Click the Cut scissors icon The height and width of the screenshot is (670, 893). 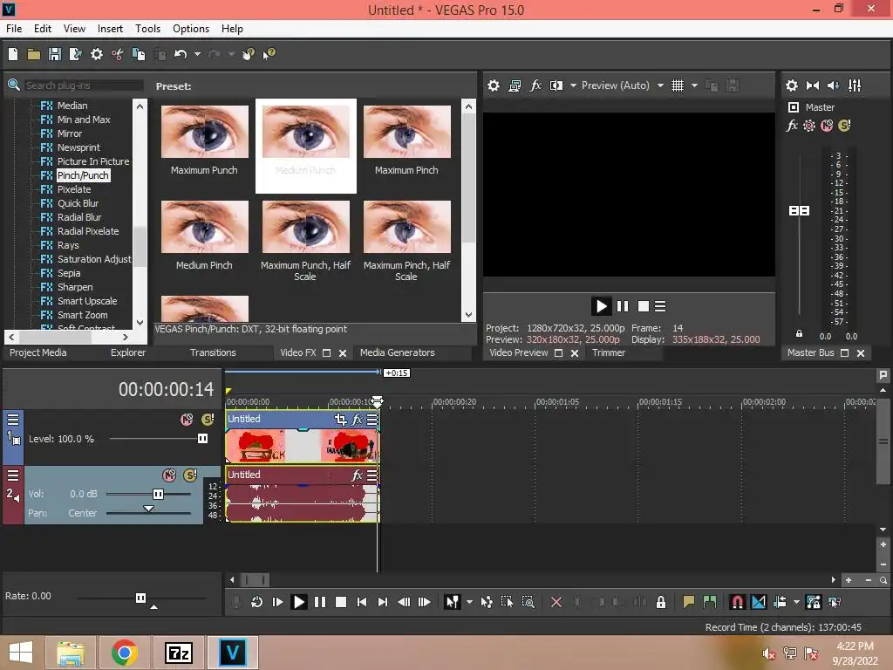(x=118, y=54)
